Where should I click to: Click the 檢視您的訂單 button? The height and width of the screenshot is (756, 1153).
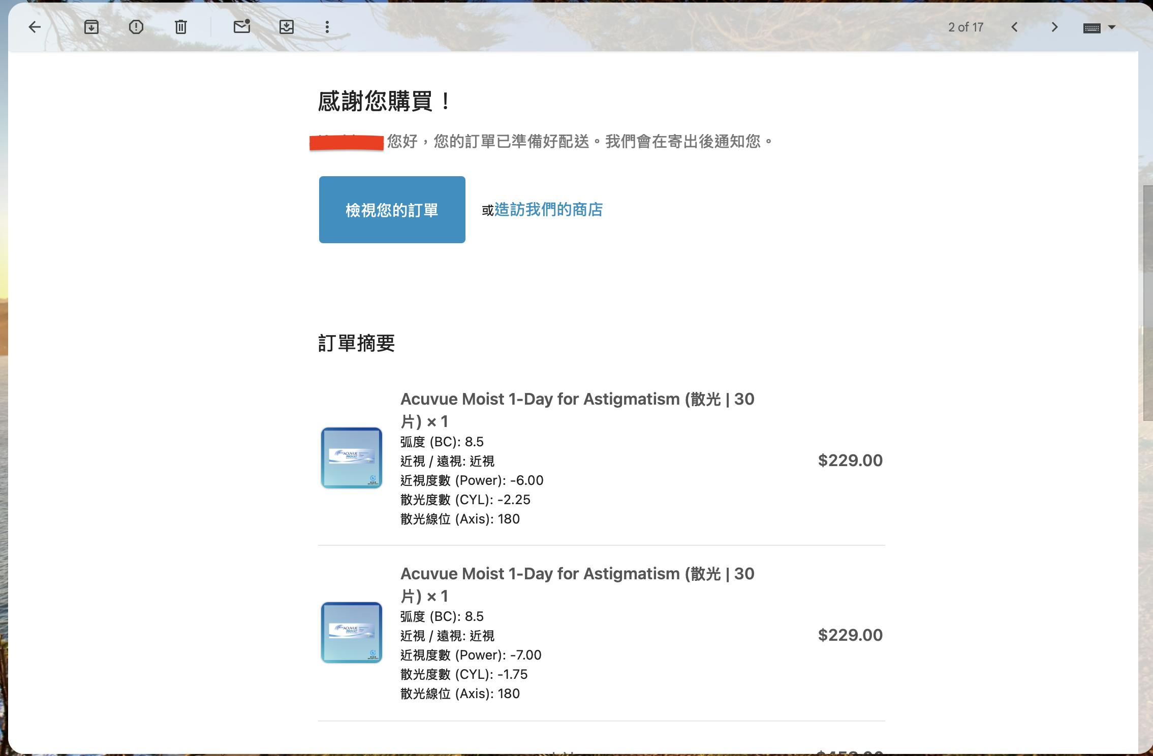pyautogui.click(x=392, y=210)
